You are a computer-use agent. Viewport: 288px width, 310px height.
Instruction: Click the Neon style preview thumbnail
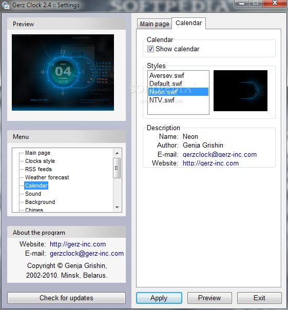(240, 91)
